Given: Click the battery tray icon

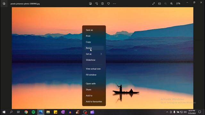Looking at the screenshot, I should (x=178, y=112).
